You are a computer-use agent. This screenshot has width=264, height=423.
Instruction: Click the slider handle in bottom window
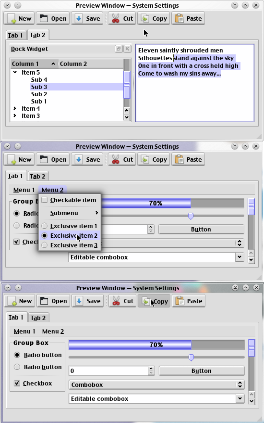click(192, 358)
